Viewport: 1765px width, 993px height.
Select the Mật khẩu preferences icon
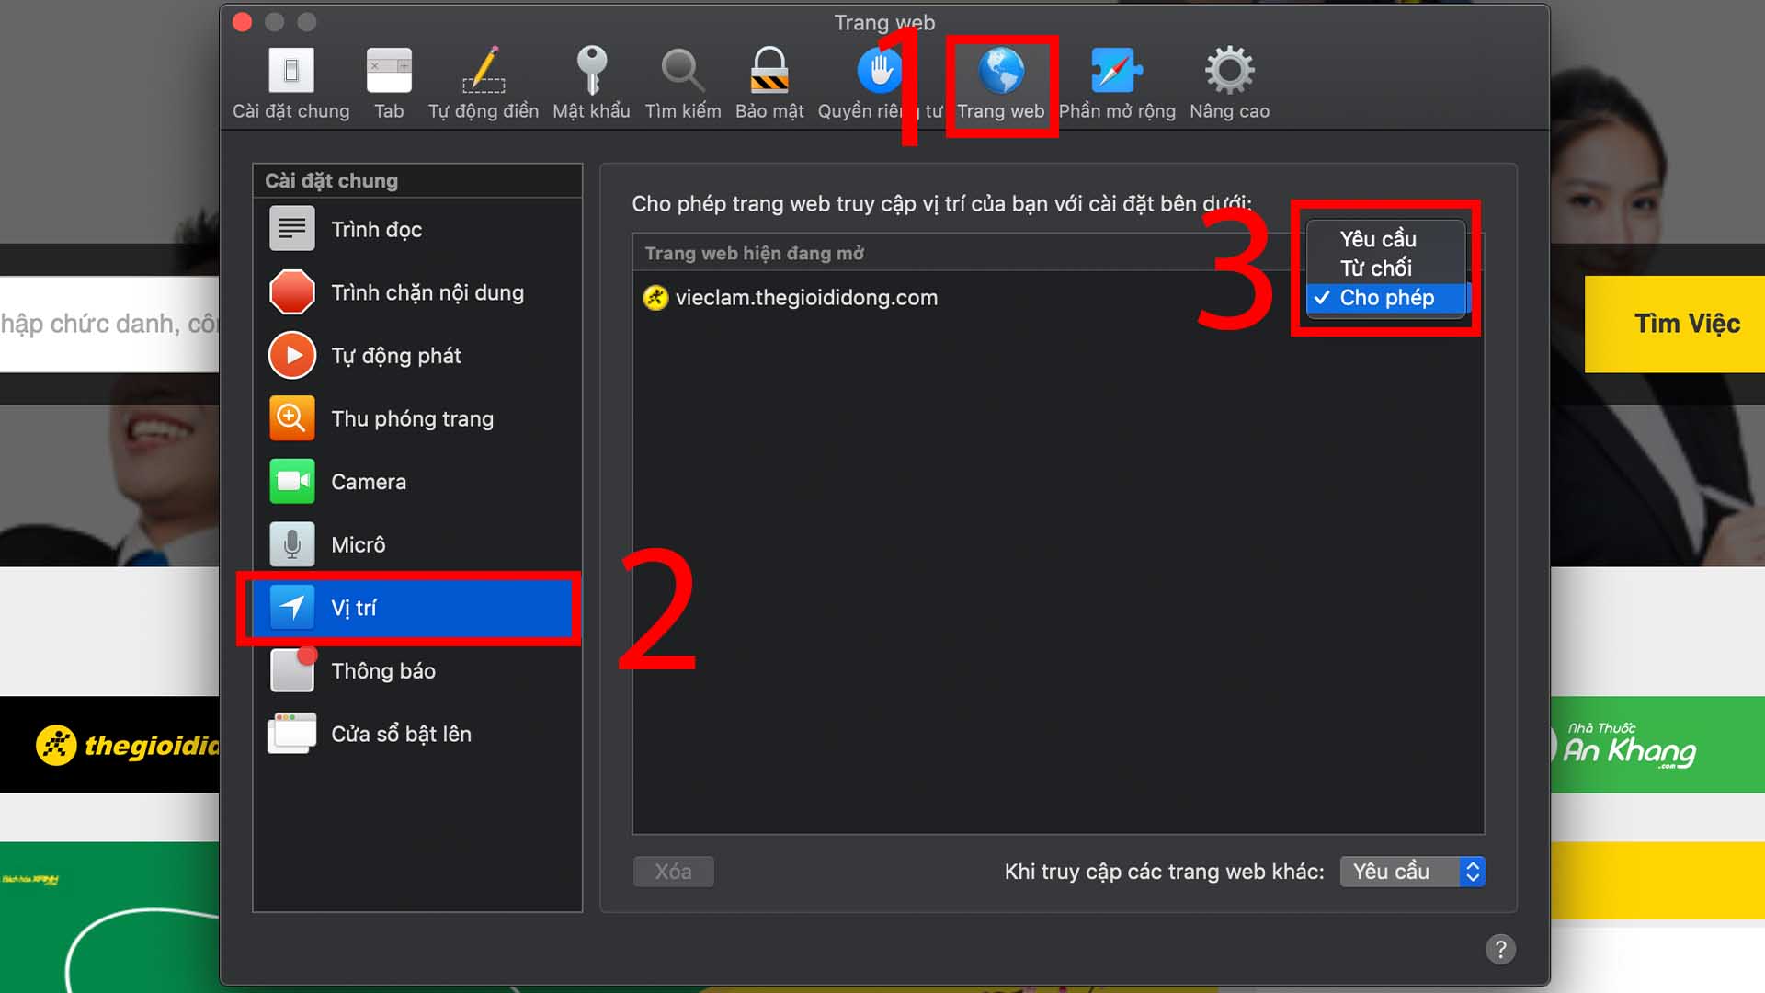[591, 83]
